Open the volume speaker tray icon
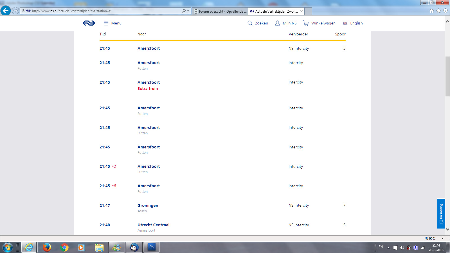The height and width of the screenshot is (253, 450). (x=402, y=248)
